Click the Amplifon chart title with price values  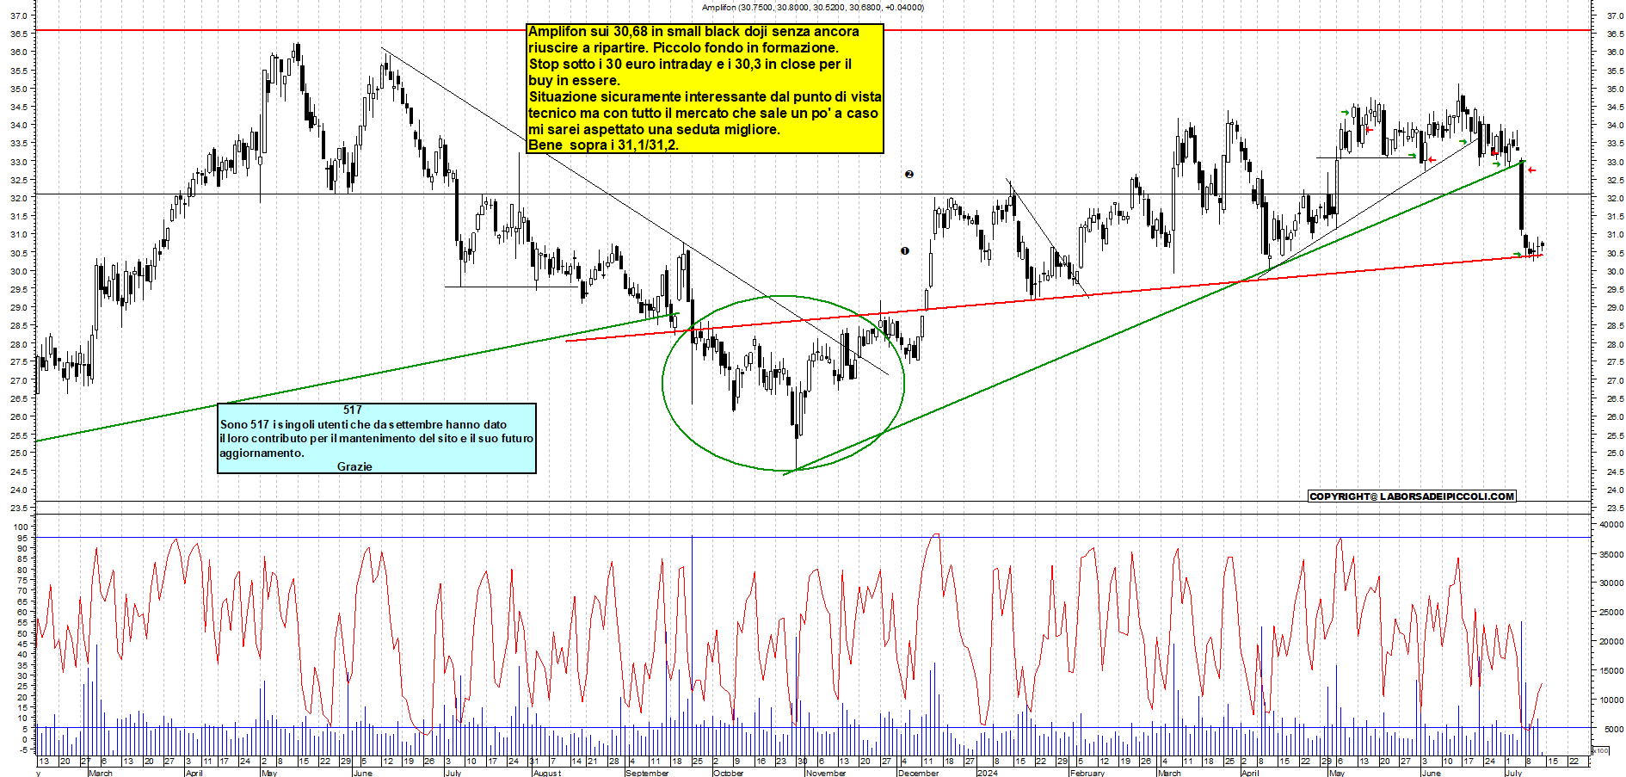[x=813, y=7]
